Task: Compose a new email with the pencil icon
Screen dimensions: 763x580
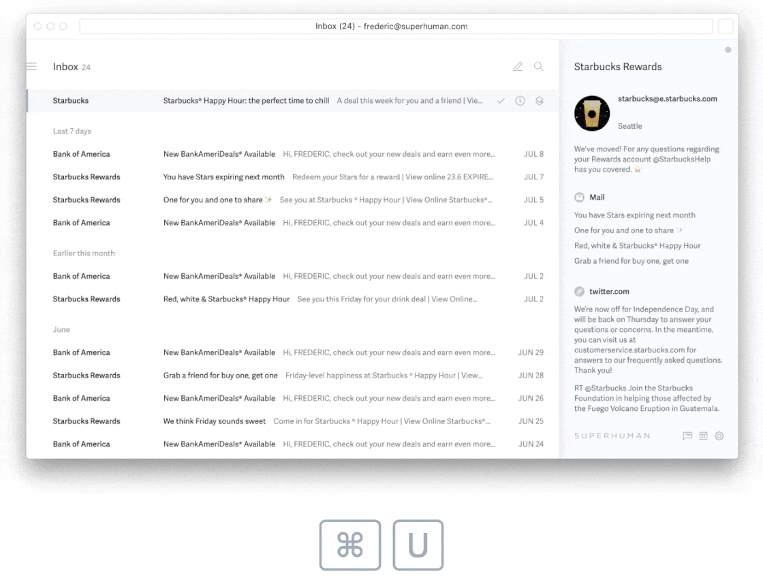Action: (x=517, y=66)
